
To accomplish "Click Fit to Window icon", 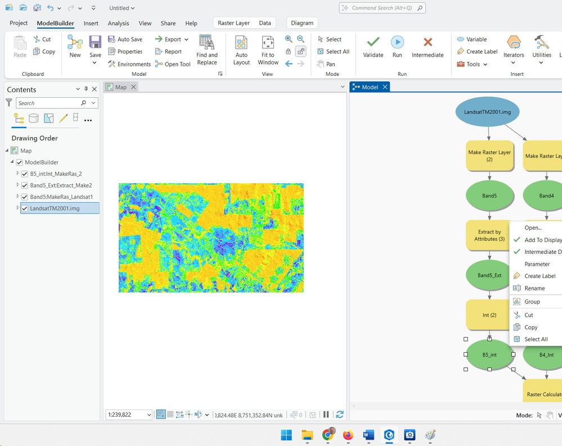I will pos(268,44).
